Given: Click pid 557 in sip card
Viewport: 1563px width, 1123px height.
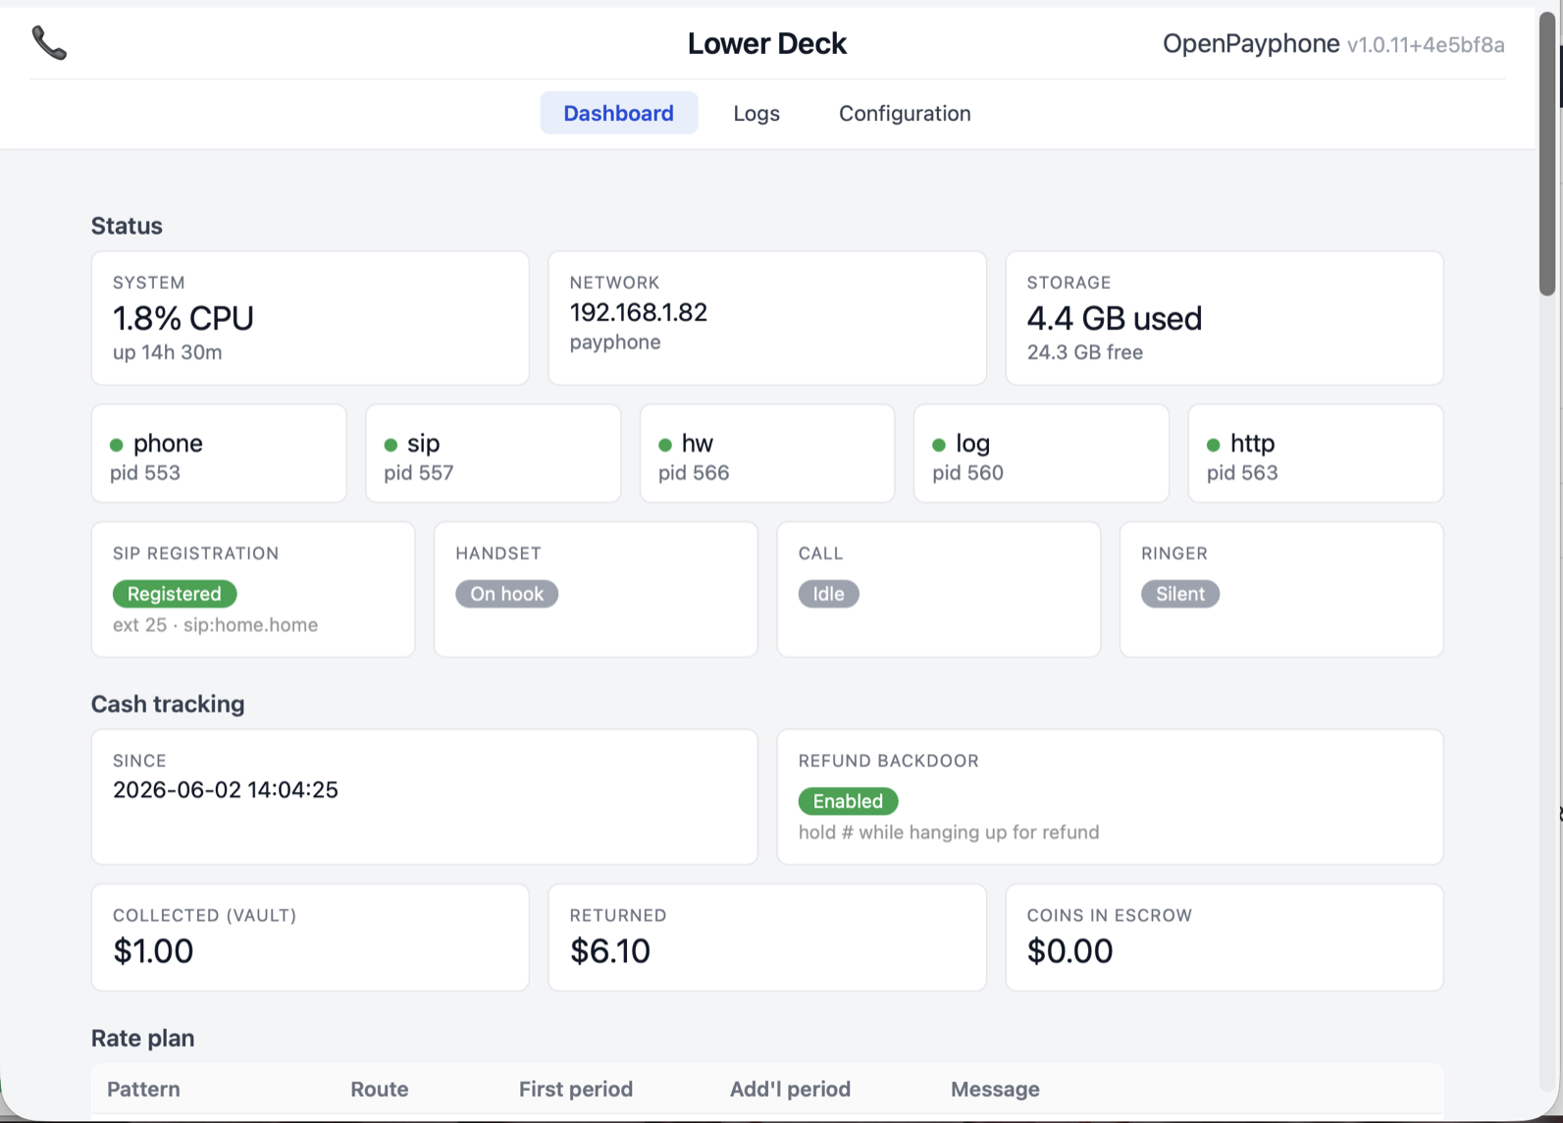Looking at the screenshot, I should pyautogui.click(x=419, y=473).
